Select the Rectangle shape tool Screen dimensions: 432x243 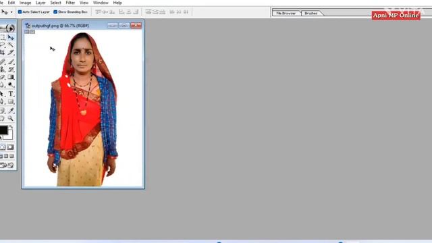tap(11, 102)
